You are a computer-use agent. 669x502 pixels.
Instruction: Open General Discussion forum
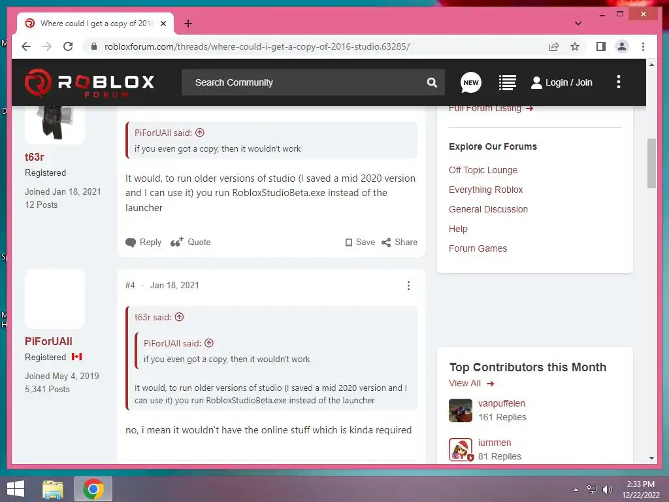(488, 209)
